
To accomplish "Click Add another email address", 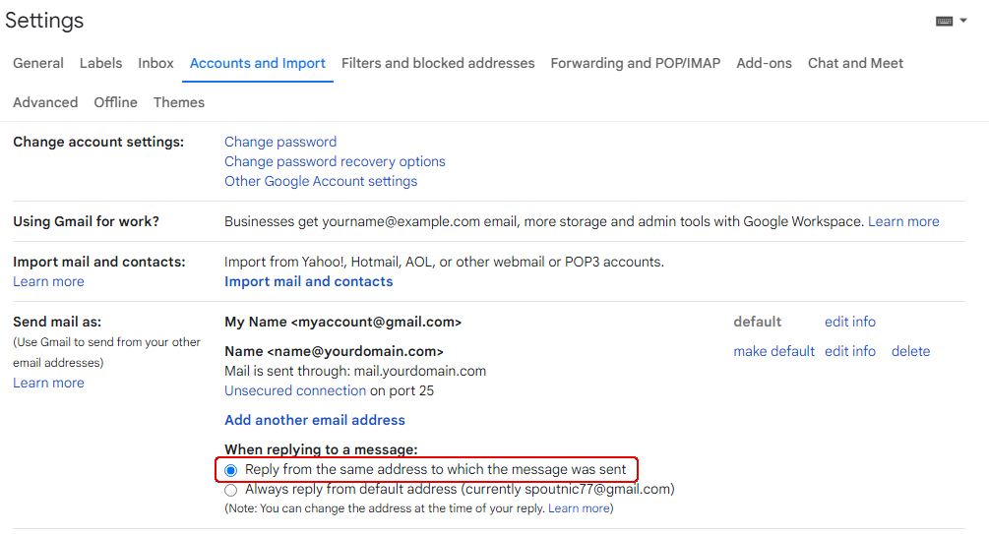I will click(x=315, y=420).
